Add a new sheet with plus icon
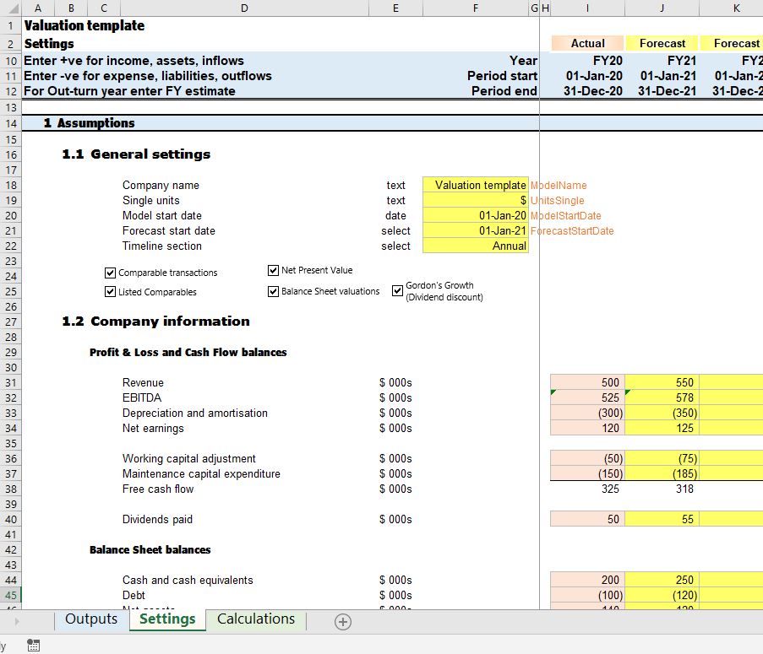The image size is (763, 654). tap(342, 621)
